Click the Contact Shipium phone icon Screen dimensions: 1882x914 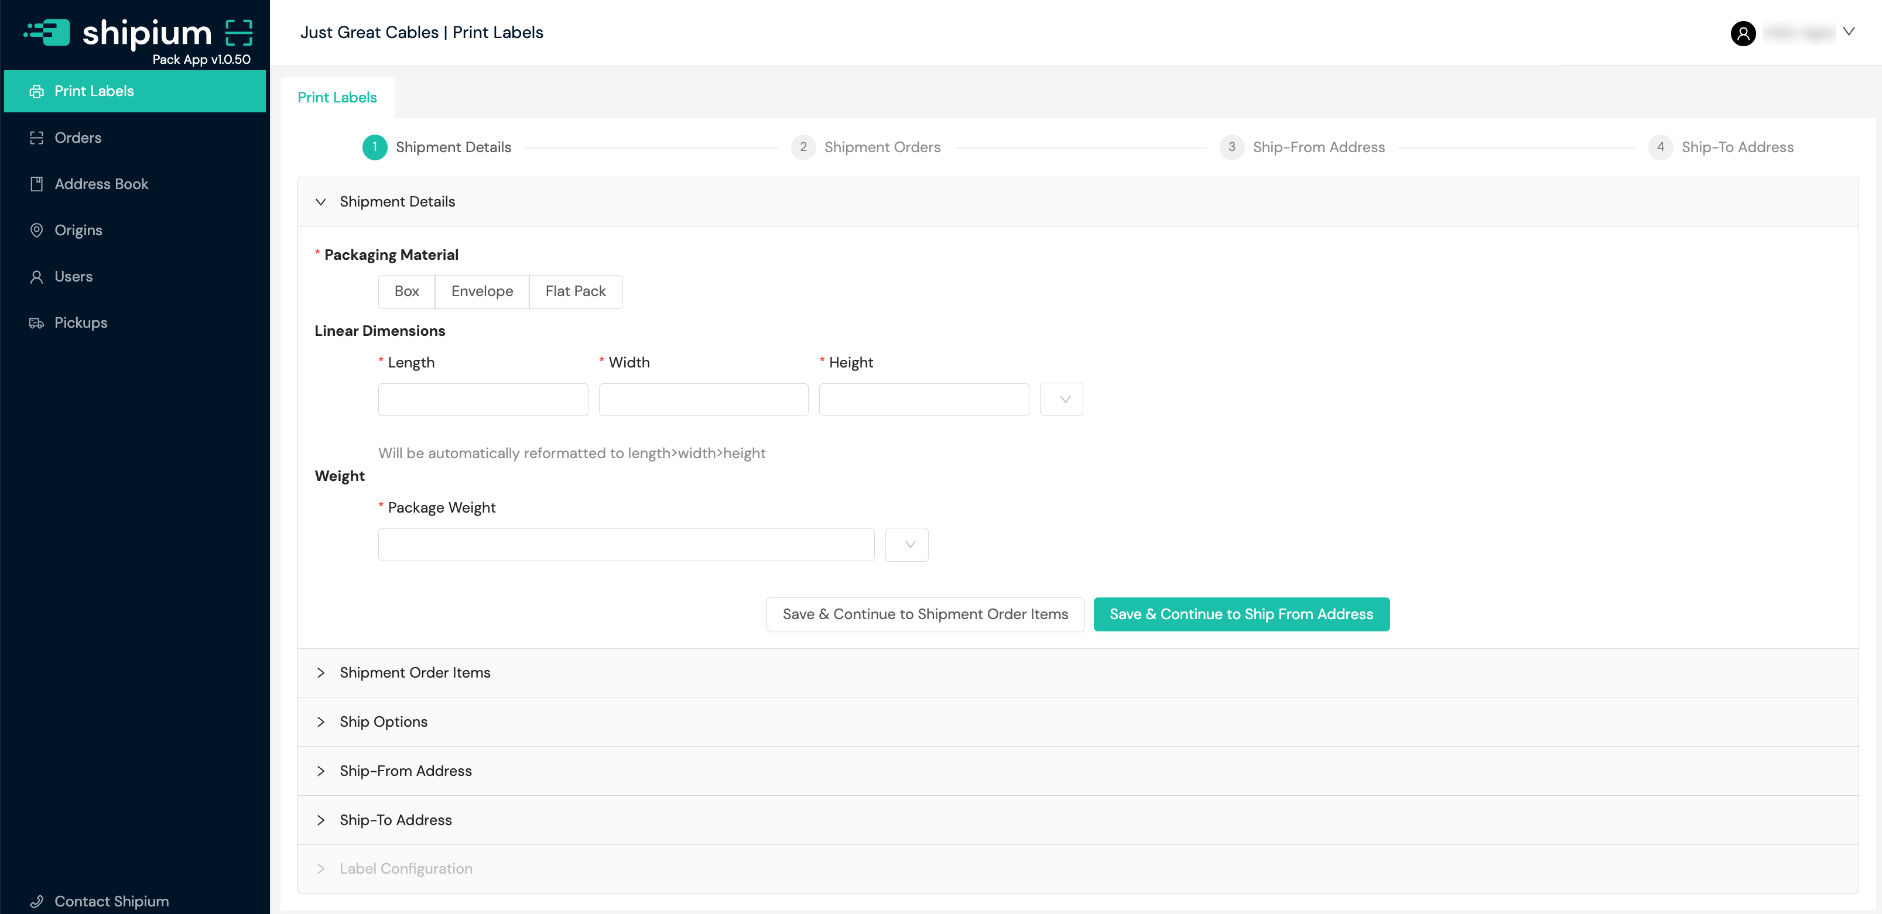(x=36, y=902)
